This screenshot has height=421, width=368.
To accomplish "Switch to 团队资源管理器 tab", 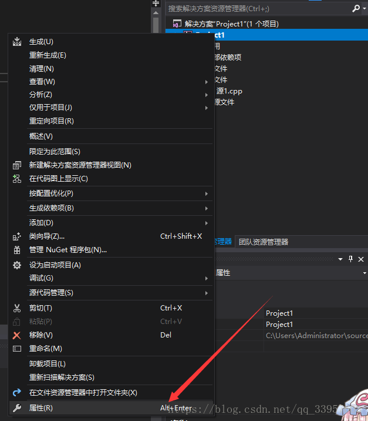I will click(264, 242).
